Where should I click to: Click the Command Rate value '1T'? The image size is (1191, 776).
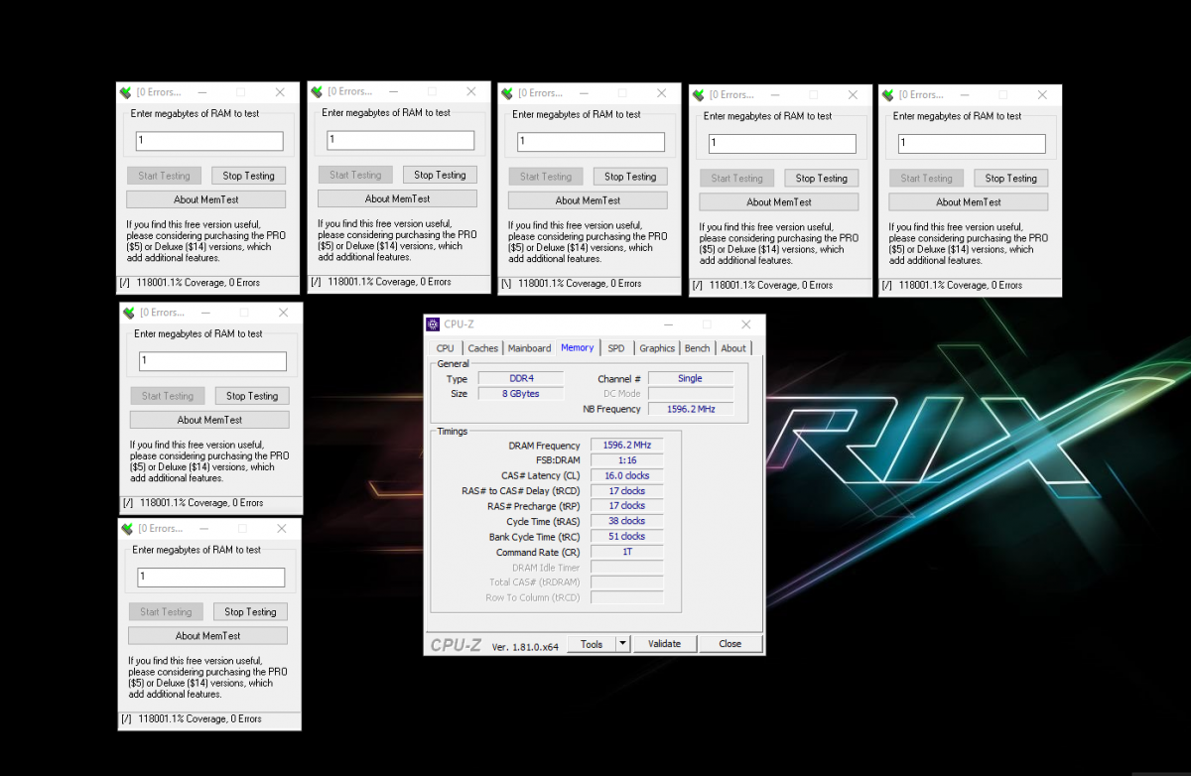627,552
